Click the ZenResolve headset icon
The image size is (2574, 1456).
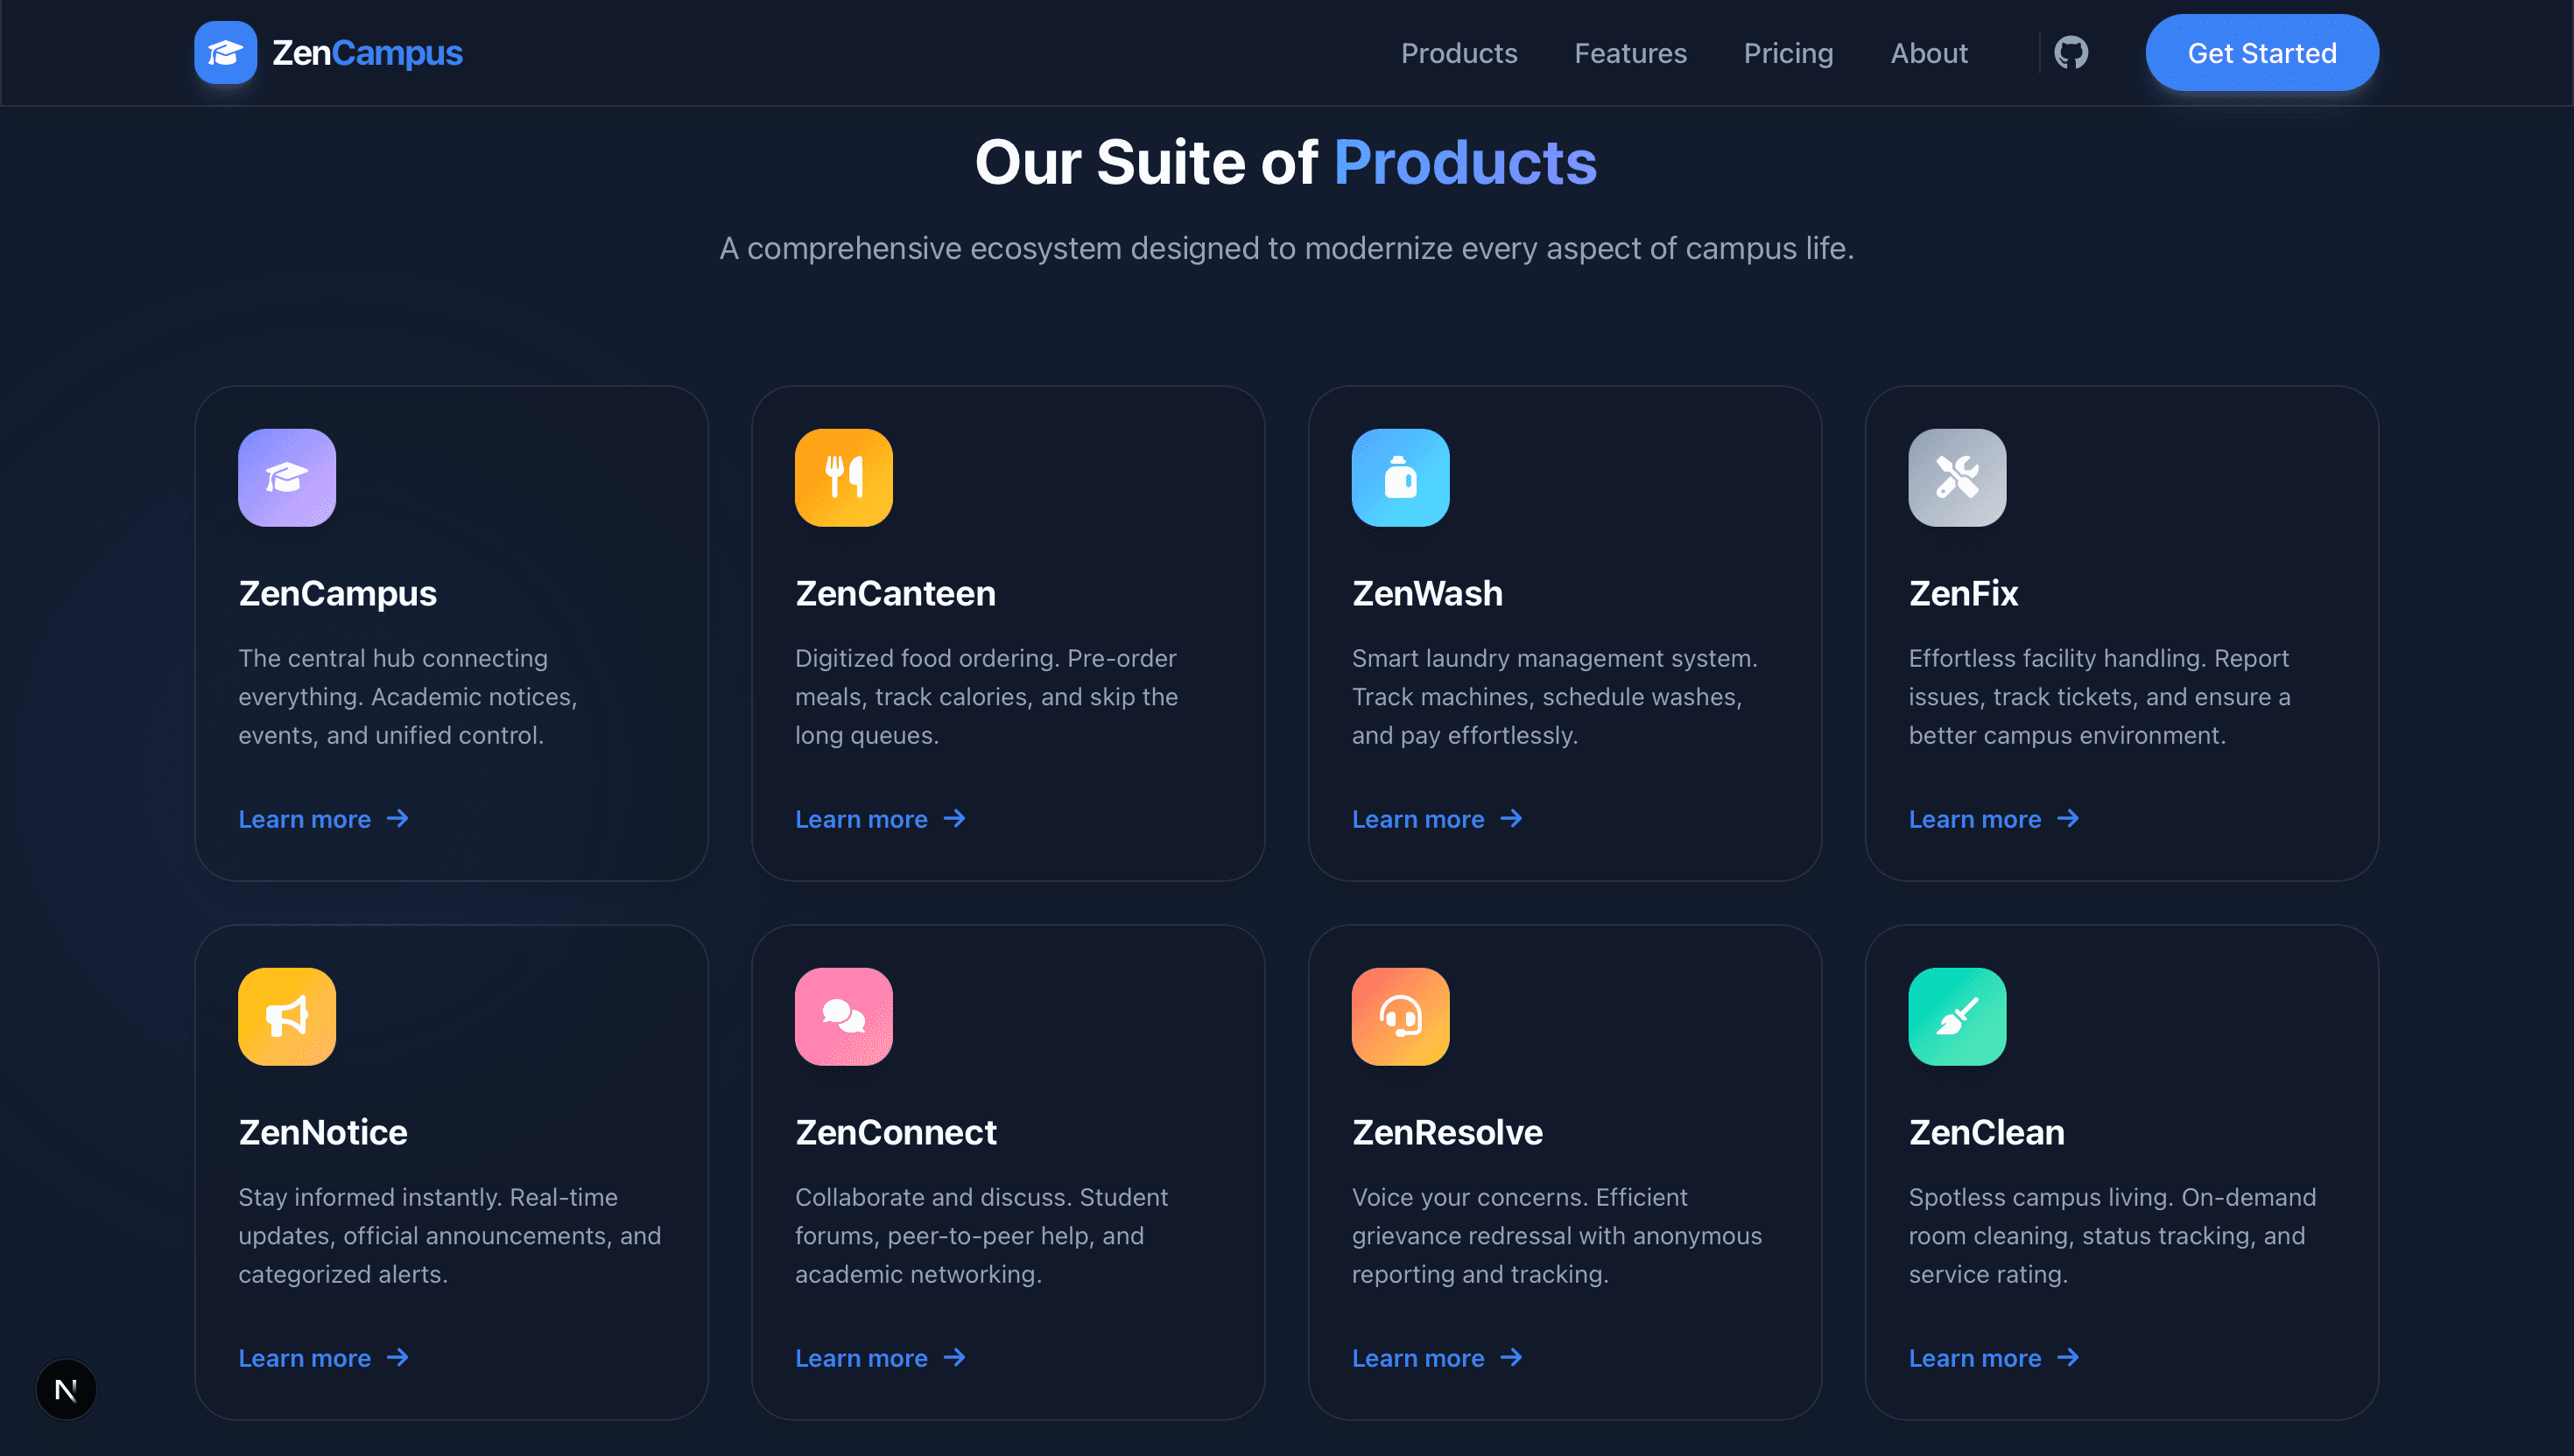[x=1400, y=1016]
